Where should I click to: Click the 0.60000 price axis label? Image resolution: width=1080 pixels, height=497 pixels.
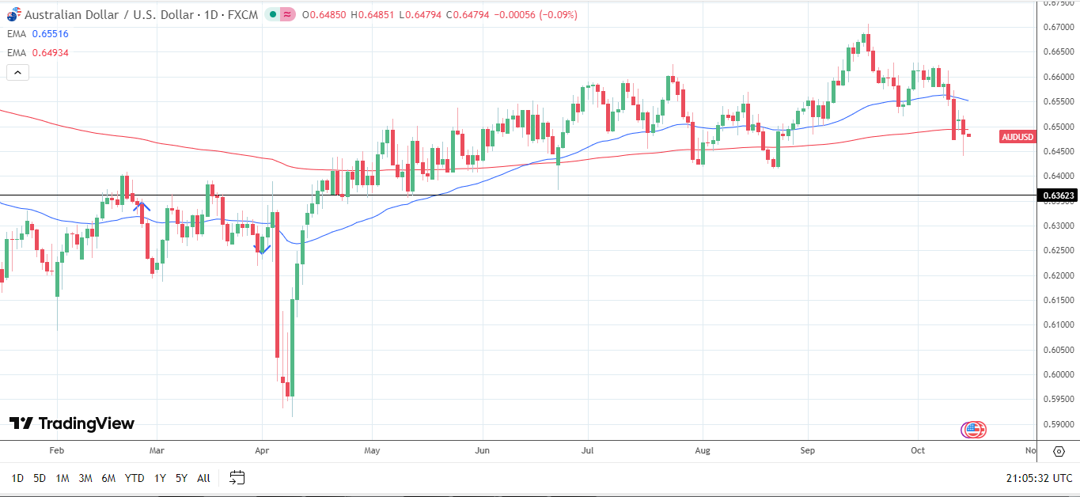click(x=1058, y=374)
